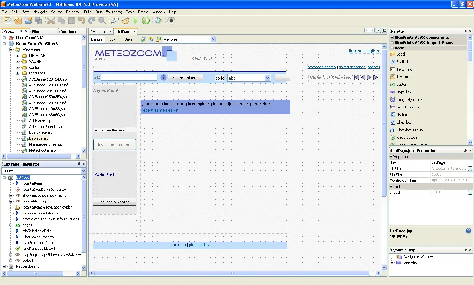Open the Versioning menu
This screenshot has width=474, height=285.
click(x=114, y=12)
